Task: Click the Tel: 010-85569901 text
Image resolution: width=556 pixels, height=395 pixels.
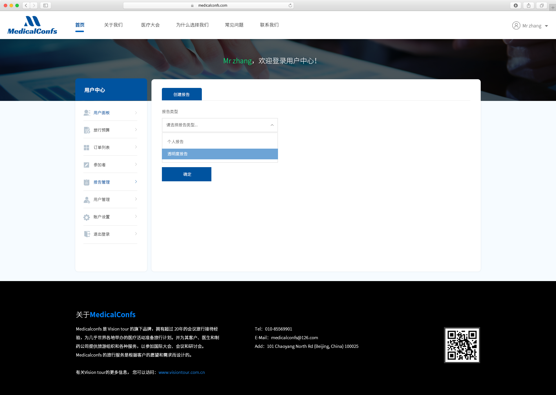Action: (x=273, y=329)
